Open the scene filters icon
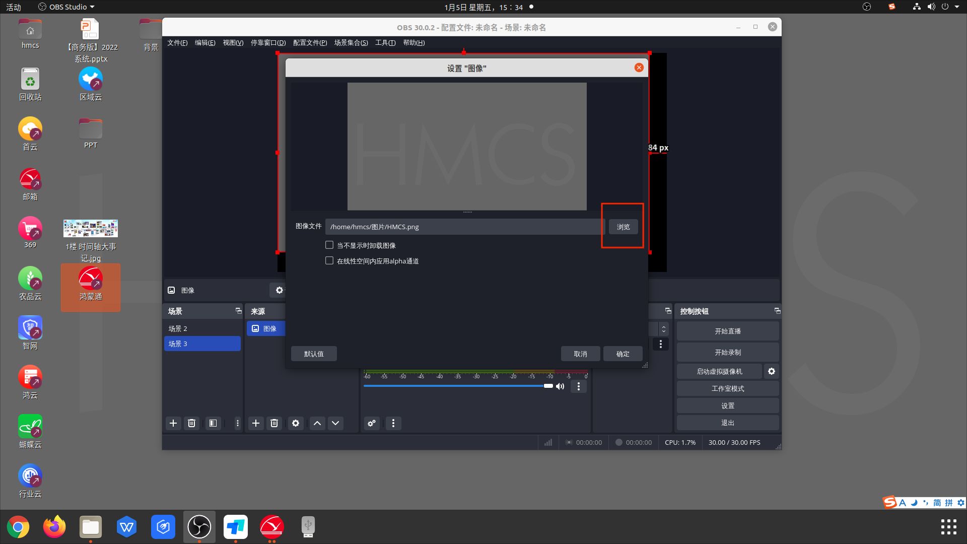 tap(213, 423)
